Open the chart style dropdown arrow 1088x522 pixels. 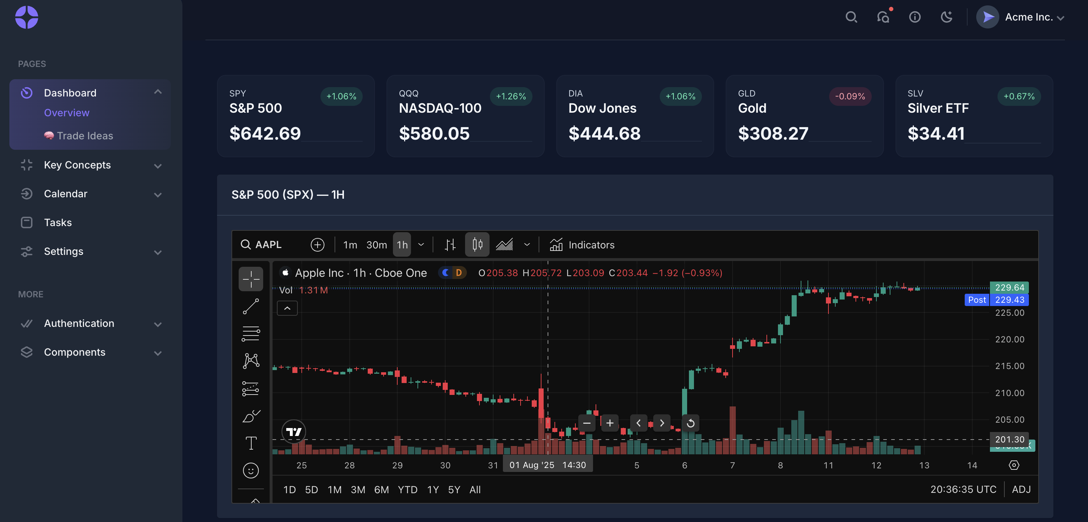tap(527, 244)
